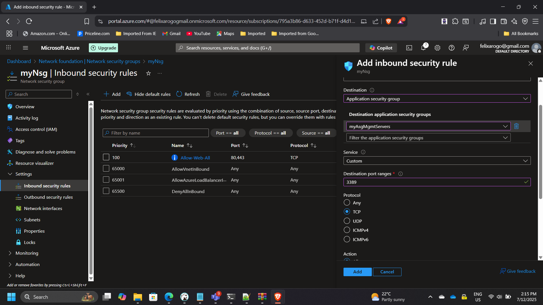Open the notifications bell
The width and height of the screenshot is (543, 305).
point(423,48)
